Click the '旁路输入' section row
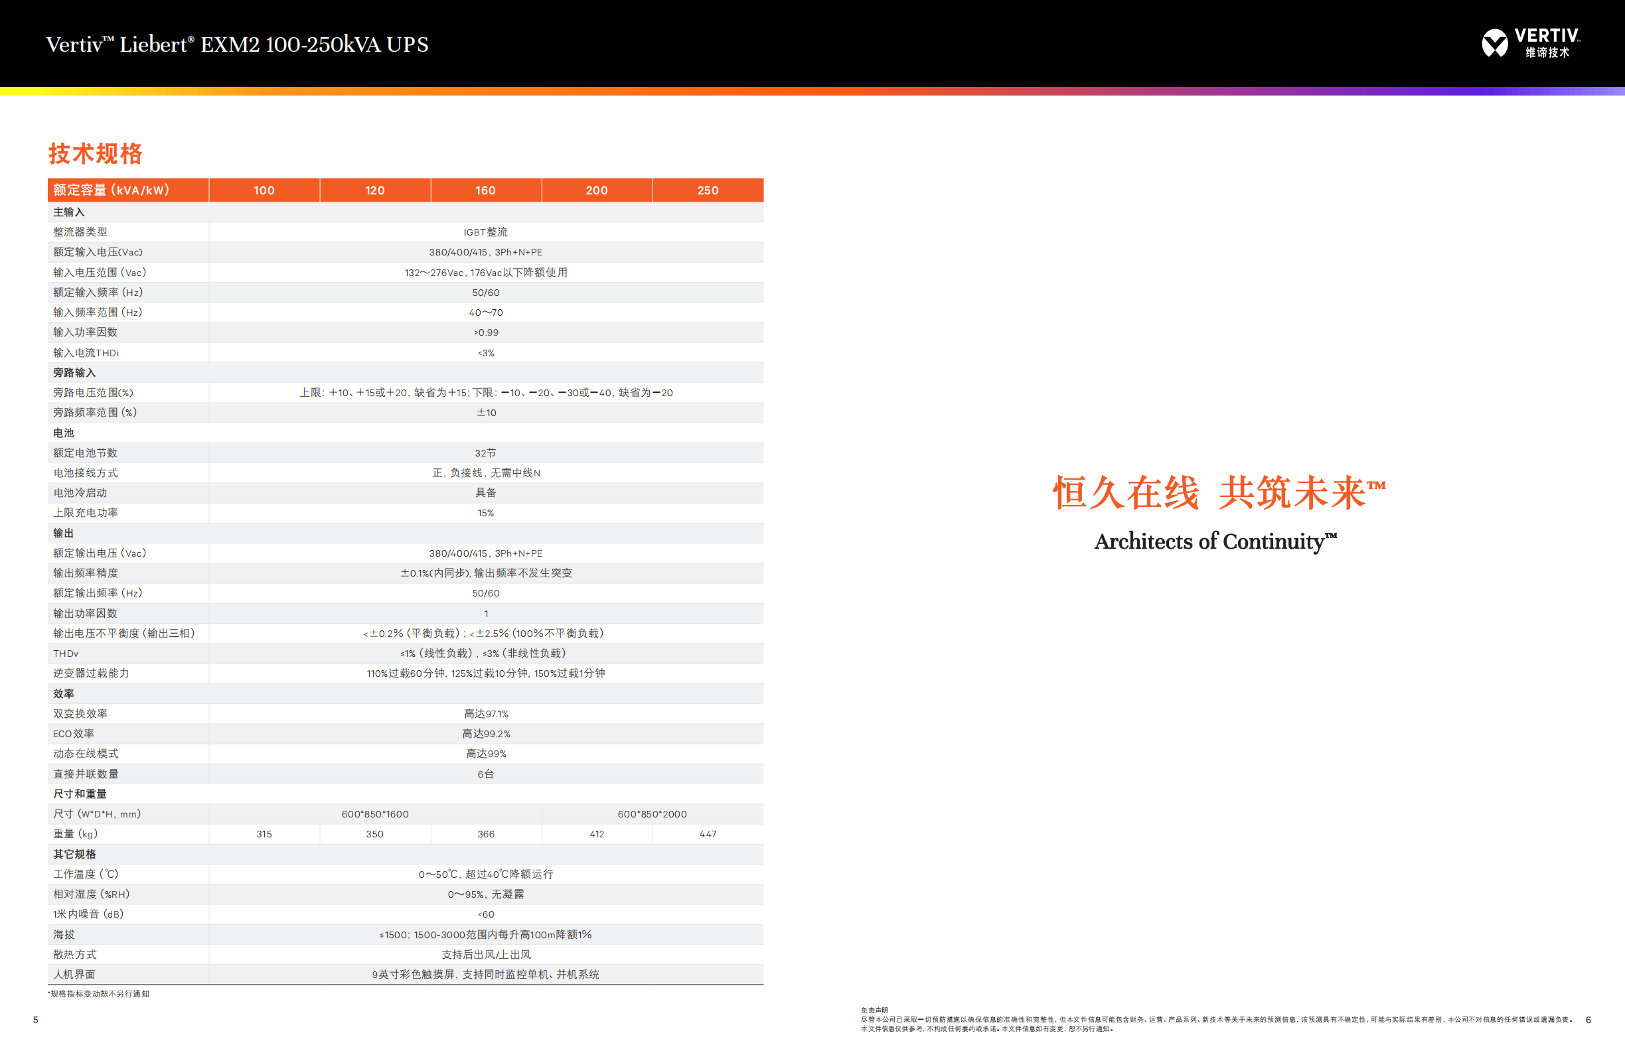Viewport: 1625px width, 1051px height. (406, 373)
